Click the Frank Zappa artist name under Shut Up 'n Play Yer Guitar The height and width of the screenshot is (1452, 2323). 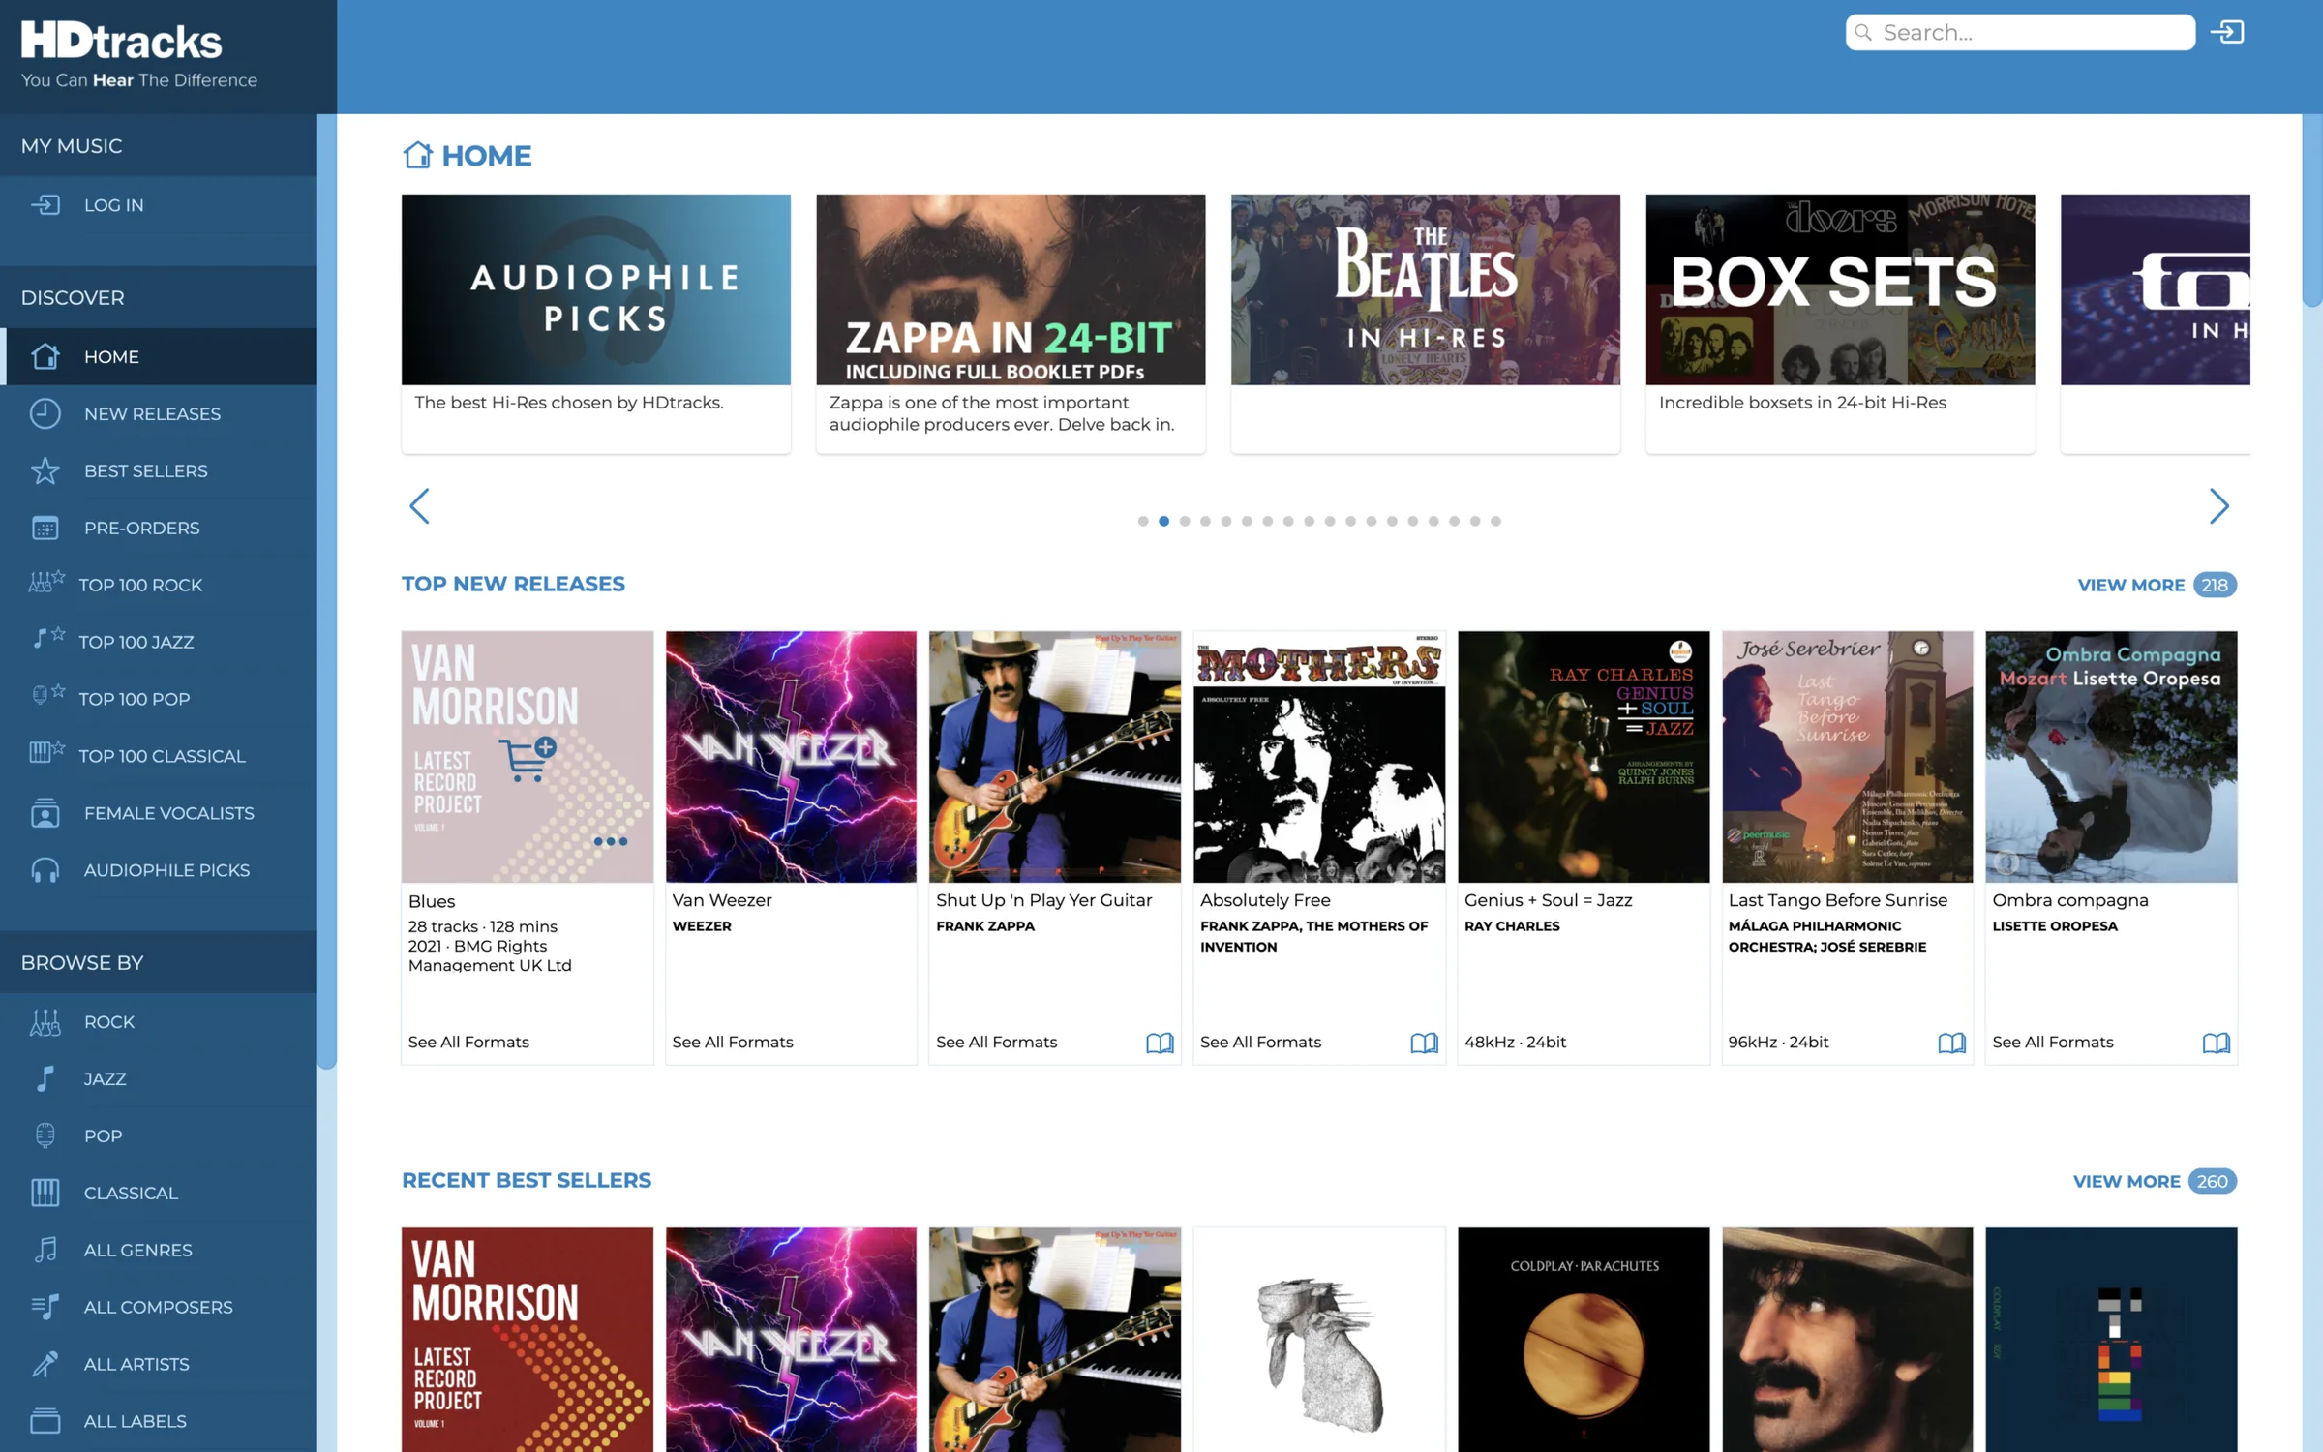pyautogui.click(x=985, y=926)
